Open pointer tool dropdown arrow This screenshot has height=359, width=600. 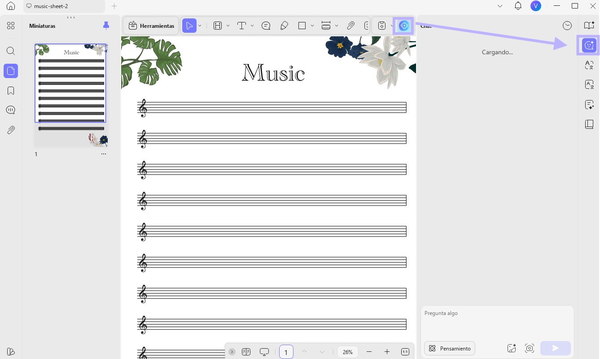tap(200, 26)
